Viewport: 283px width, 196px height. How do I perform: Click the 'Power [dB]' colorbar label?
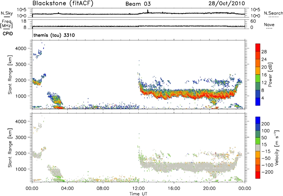coord(270,75)
